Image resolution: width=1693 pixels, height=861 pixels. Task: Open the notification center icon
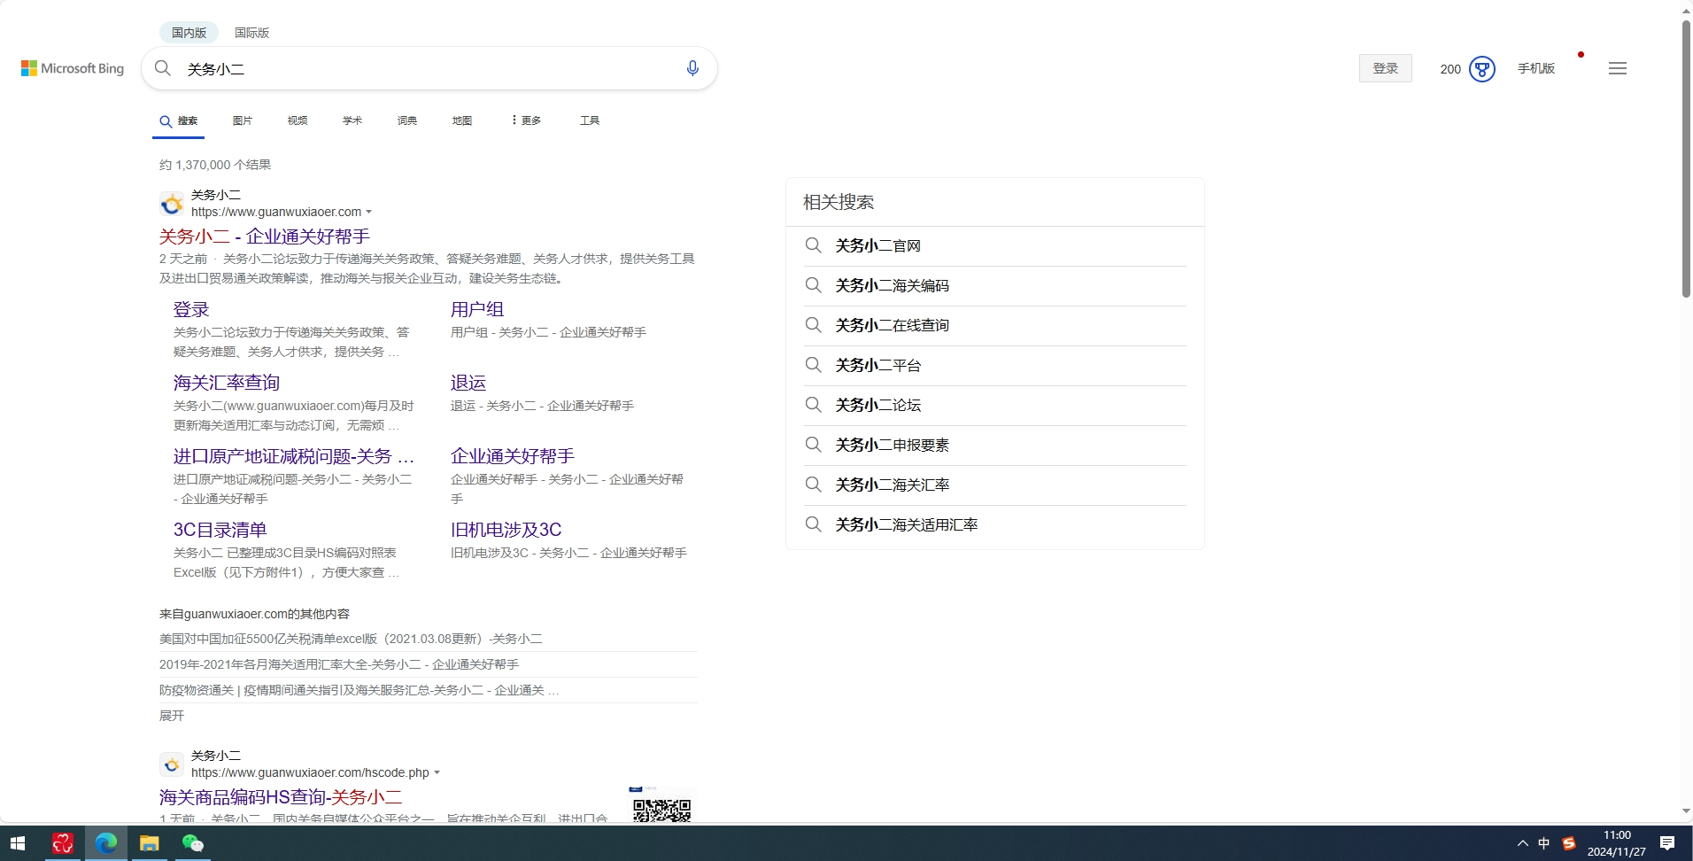(1667, 843)
